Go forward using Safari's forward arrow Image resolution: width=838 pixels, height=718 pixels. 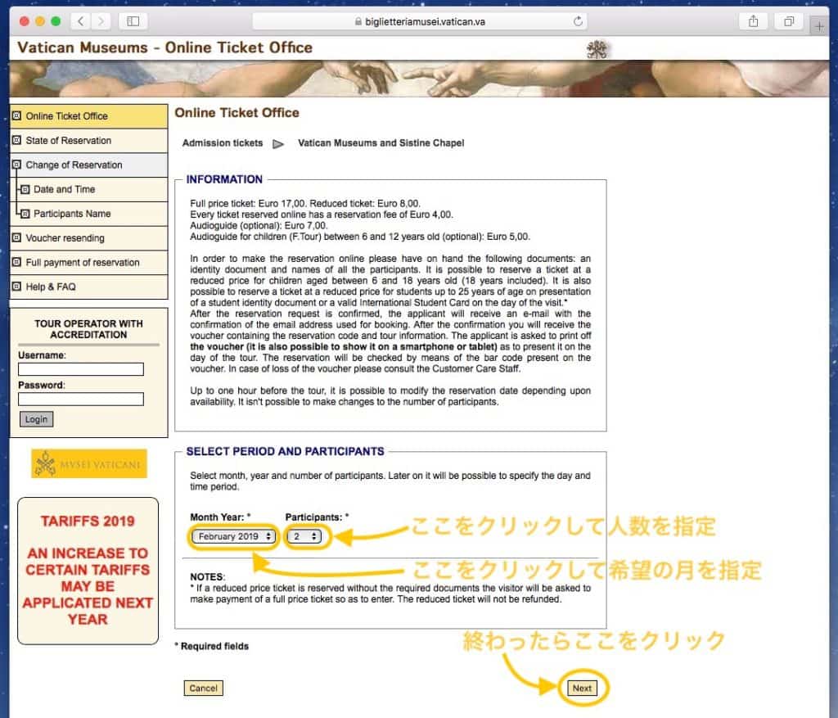[x=100, y=21]
